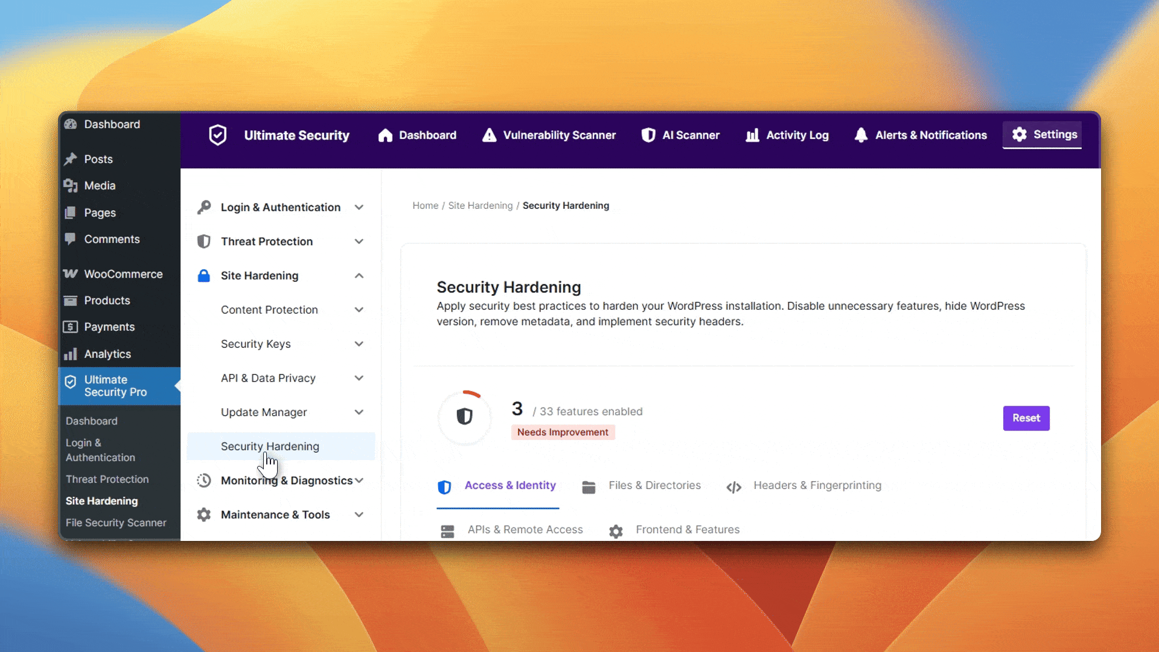Image resolution: width=1159 pixels, height=652 pixels.
Task: Click the Ultimate Security shield logo
Action: 217,135
